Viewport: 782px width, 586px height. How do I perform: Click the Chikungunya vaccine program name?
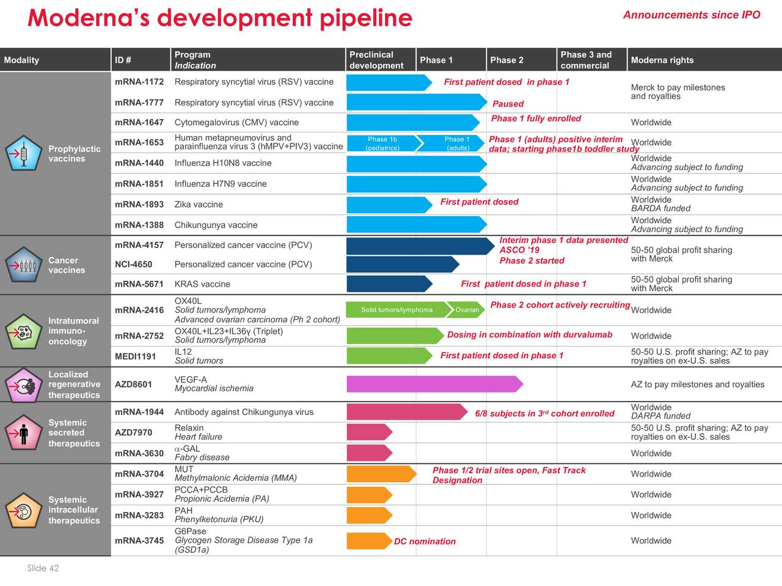point(216,225)
